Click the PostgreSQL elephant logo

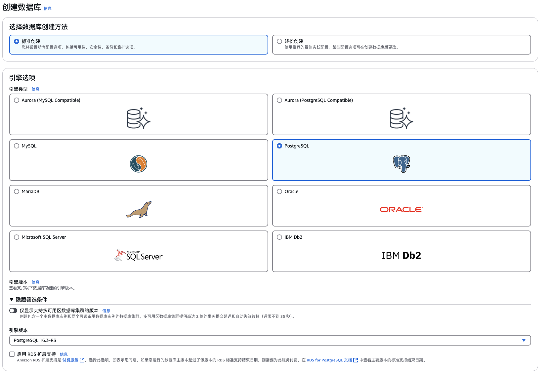coord(401,164)
